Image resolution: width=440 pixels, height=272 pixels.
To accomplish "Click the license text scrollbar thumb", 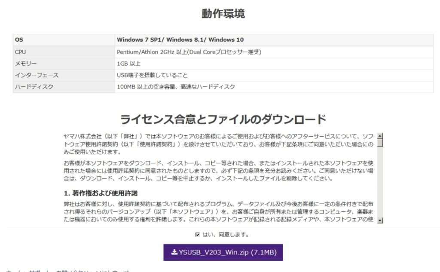I will coord(380,143).
